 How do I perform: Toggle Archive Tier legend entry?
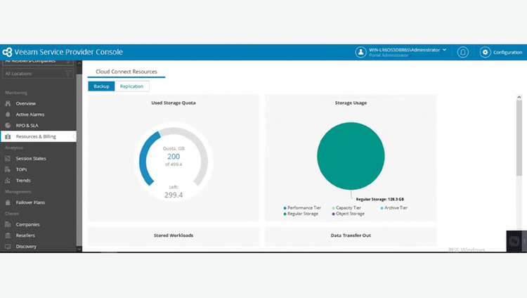point(393,208)
